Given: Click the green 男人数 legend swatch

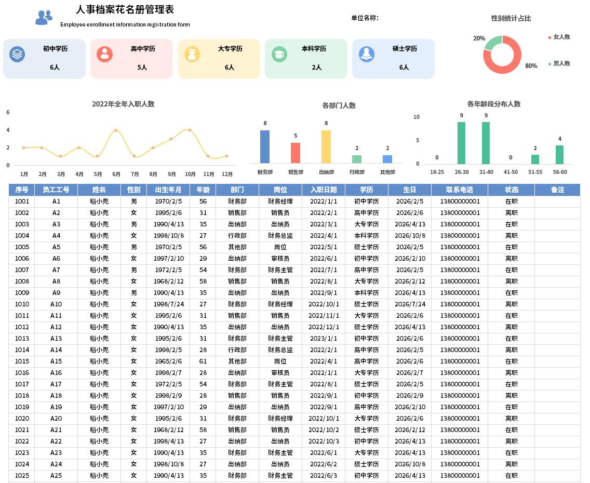Looking at the screenshot, I should (550, 64).
